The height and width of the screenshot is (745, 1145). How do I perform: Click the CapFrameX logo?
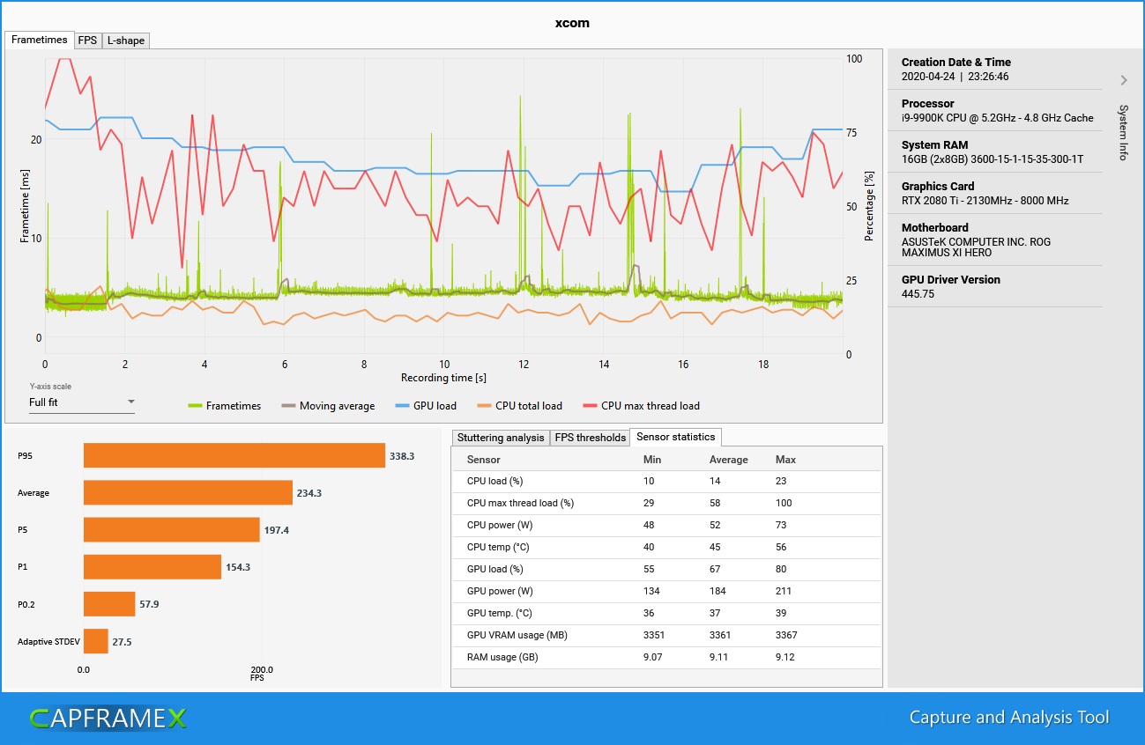[x=108, y=719]
